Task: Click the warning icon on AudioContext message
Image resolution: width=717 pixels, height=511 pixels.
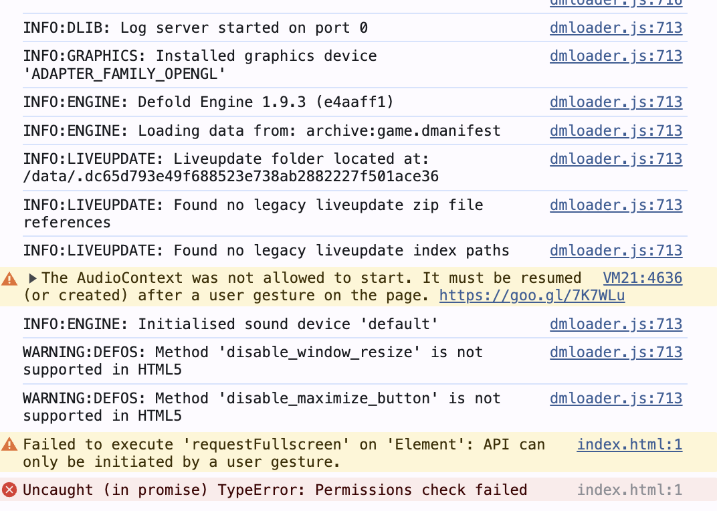Action: tap(9, 279)
